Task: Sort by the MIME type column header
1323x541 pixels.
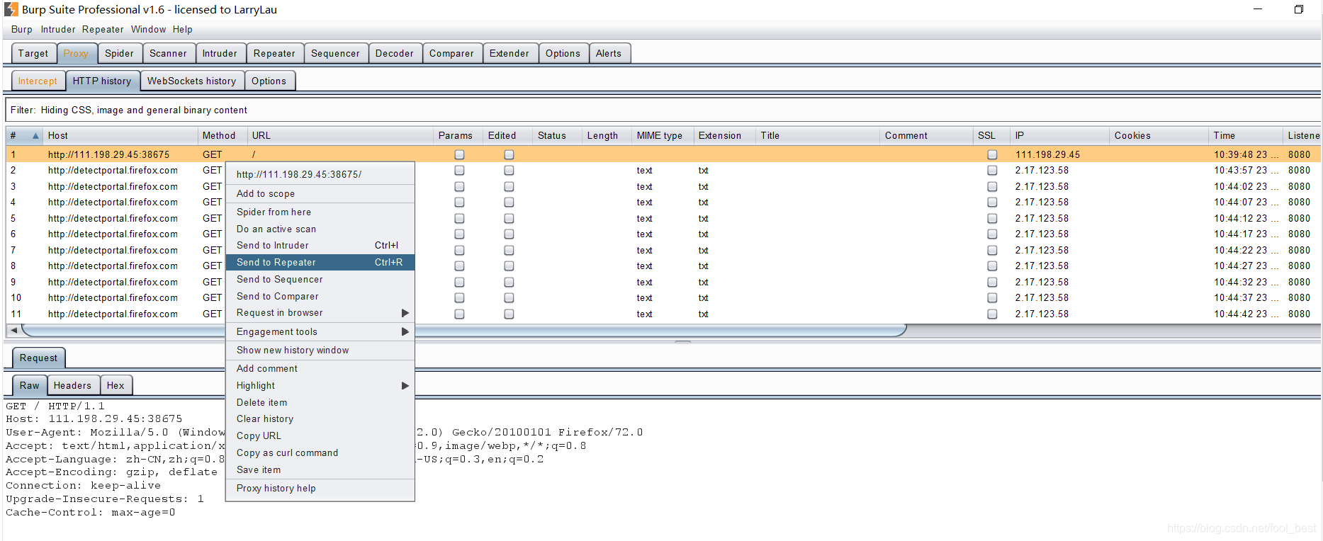Action: pyautogui.click(x=662, y=136)
